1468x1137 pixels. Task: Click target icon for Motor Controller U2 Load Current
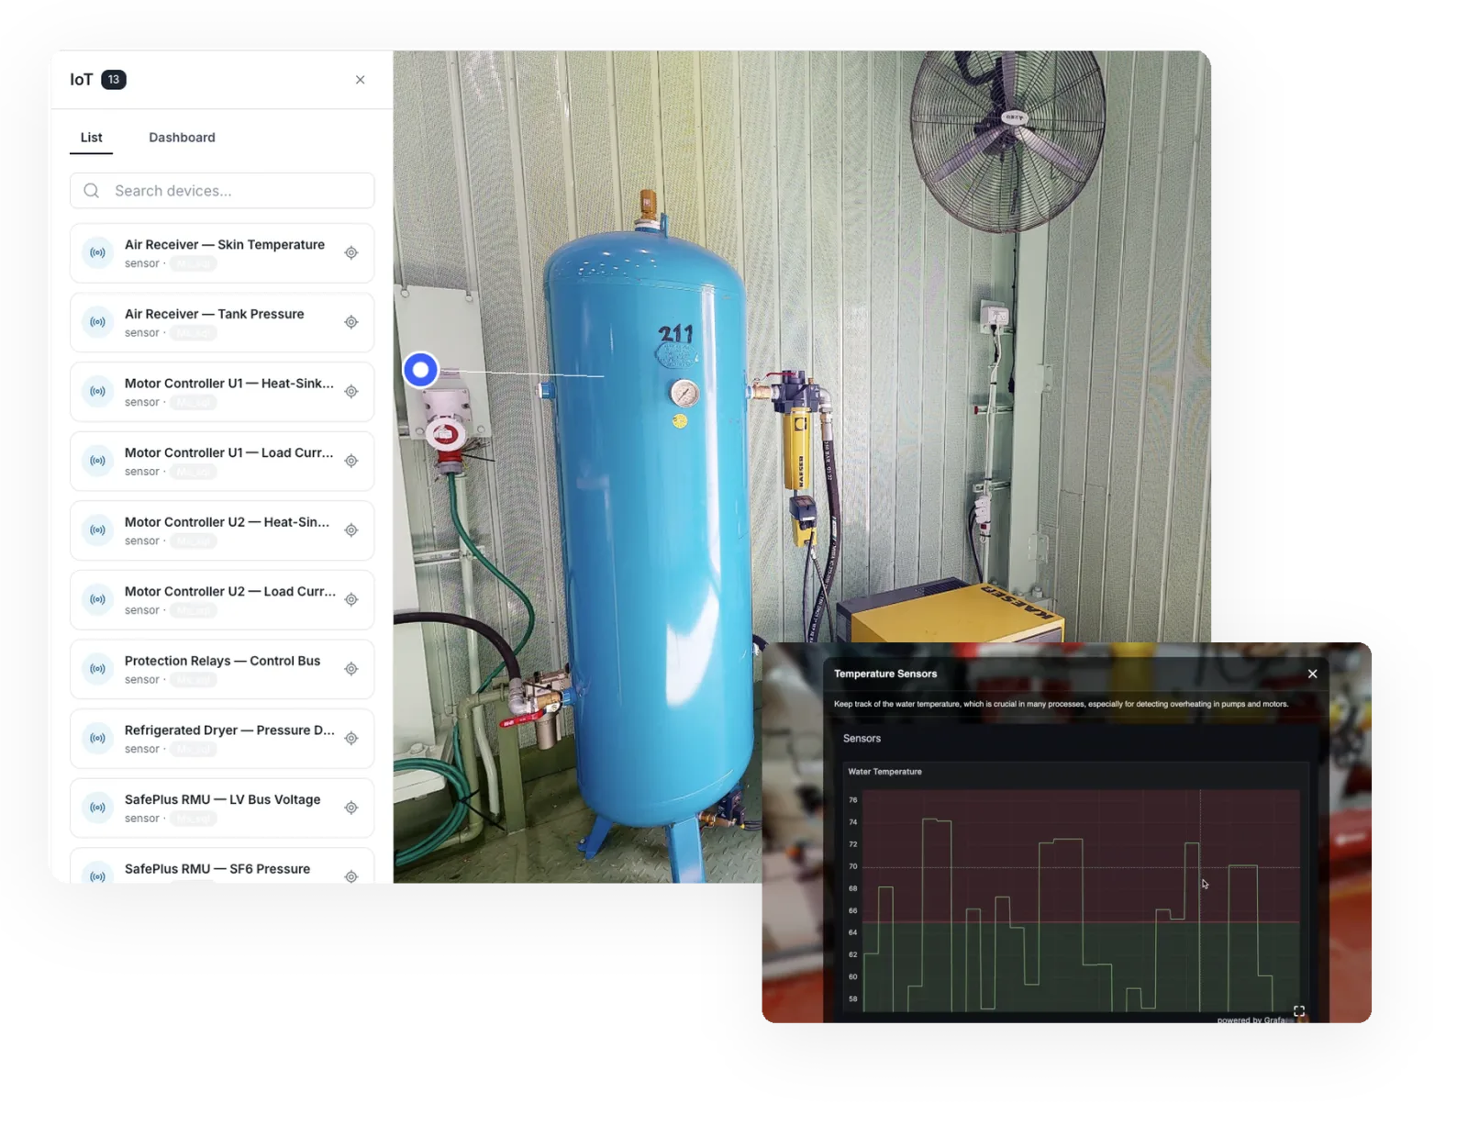(x=351, y=600)
